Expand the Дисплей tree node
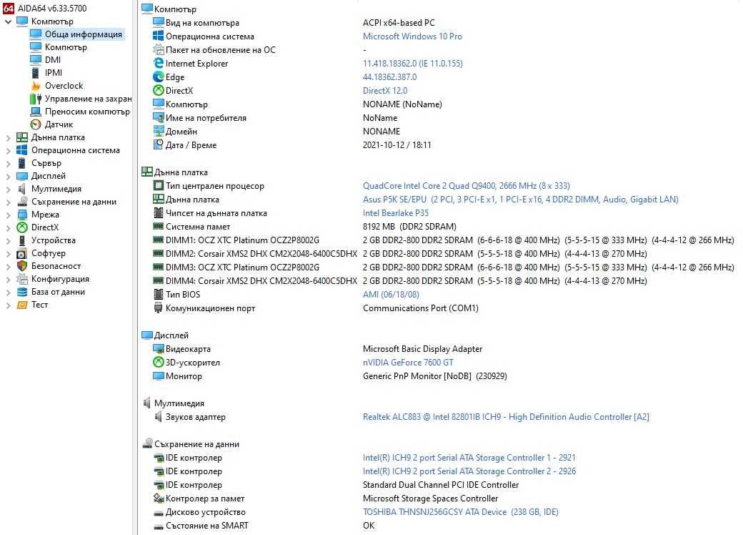 (x=8, y=176)
